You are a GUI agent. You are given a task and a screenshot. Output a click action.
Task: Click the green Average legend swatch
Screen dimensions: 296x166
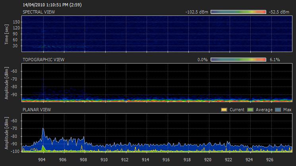(250, 110)
